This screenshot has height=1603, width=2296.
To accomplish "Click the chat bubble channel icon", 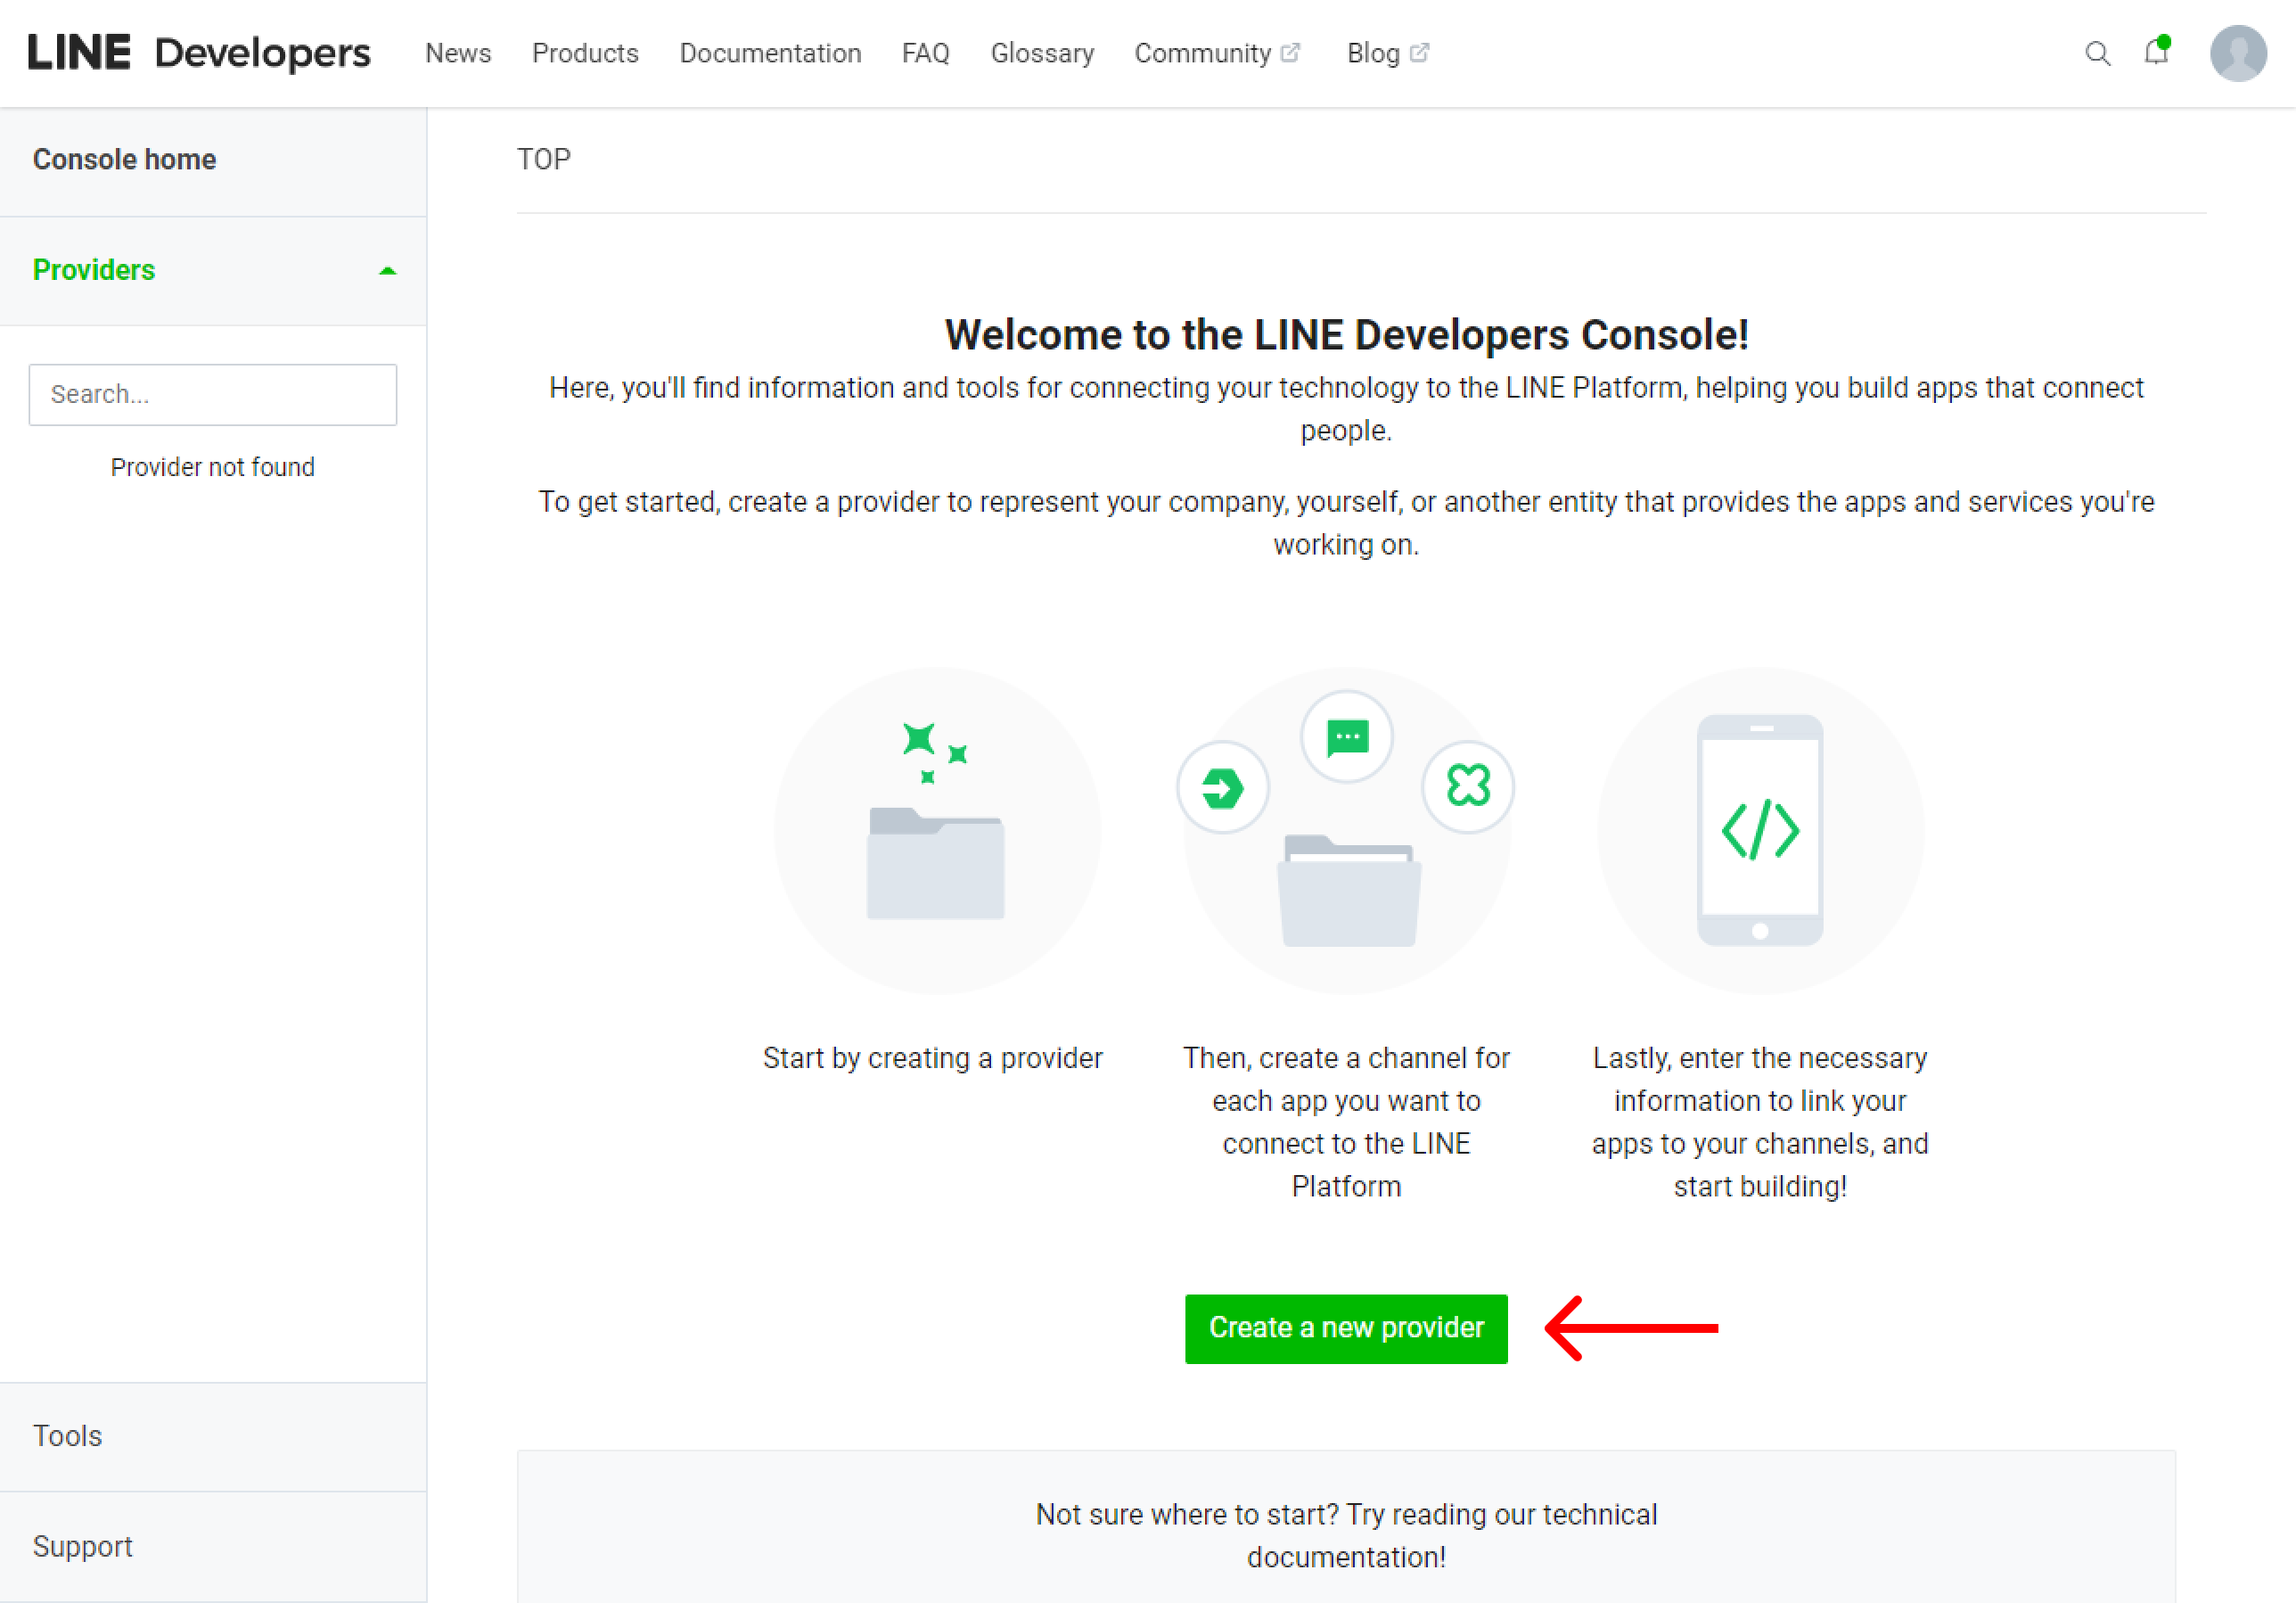I will pyautogui.click(x=1347, y=738).
